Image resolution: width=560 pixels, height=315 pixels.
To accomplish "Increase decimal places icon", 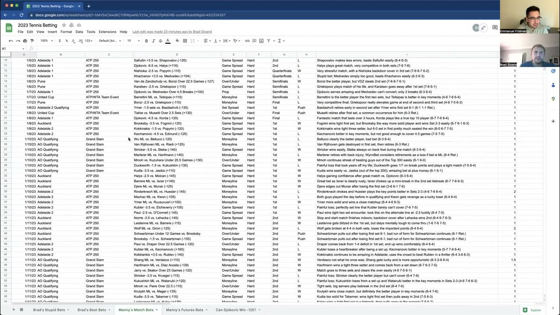I will 80,41.
